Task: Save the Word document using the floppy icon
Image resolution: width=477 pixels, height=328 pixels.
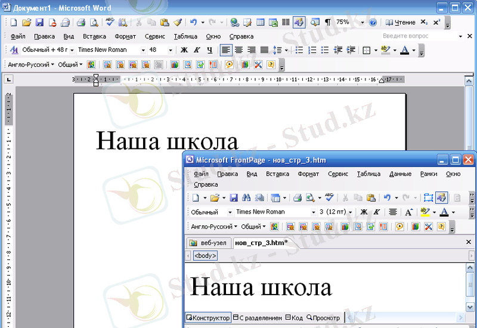Action: coord(39,22)
